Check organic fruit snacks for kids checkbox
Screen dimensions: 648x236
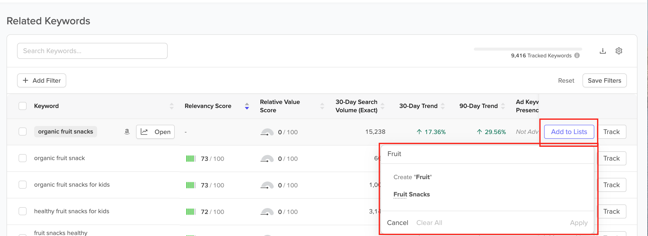coord(23,185)
